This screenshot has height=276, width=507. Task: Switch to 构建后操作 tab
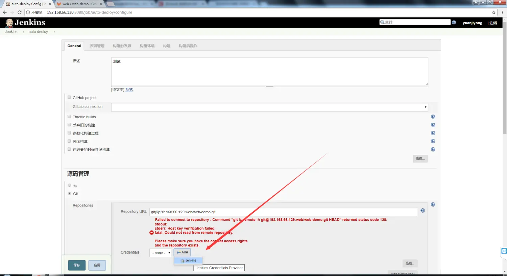(x=188, y=46)
